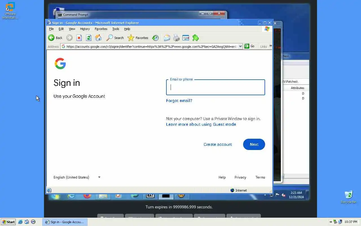
Task: Click the Attributes column header in background window
Action: point(297,88)
